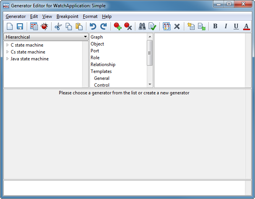Select Graph in the concept list
Viewport: 255px width, 199px height.
point(97,37)
